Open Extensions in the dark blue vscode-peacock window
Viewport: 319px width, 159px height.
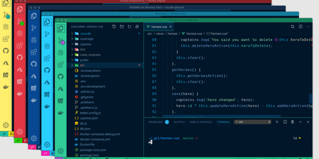point(34,52)
